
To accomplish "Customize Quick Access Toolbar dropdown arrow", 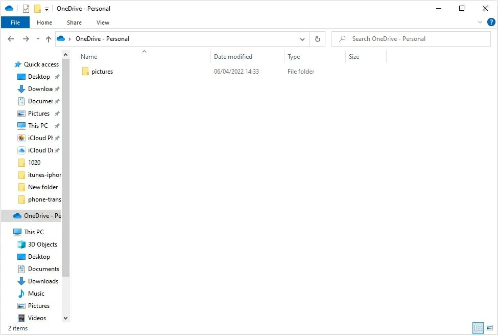I will (47, 9).
